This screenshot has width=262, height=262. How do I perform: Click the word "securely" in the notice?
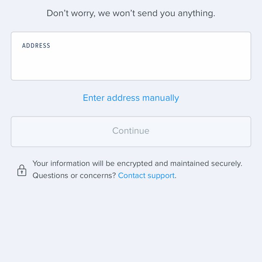click(x=226, y=164)
